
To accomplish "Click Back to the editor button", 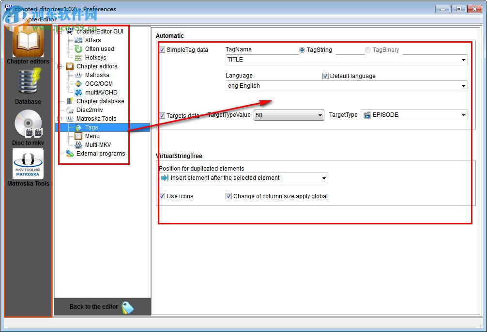I will [103, 307].
